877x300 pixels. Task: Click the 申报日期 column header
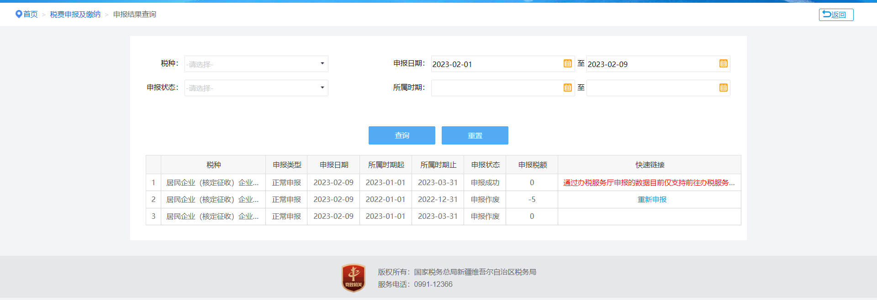click(334, 165)
